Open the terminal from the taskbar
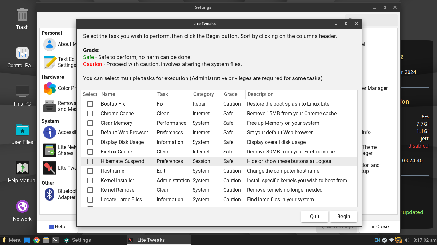 pyautogui.click(x=56, y=240)
